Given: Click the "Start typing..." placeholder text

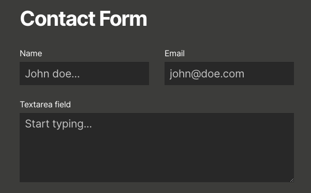Looking at the screenshot, I should coord(58,124).
